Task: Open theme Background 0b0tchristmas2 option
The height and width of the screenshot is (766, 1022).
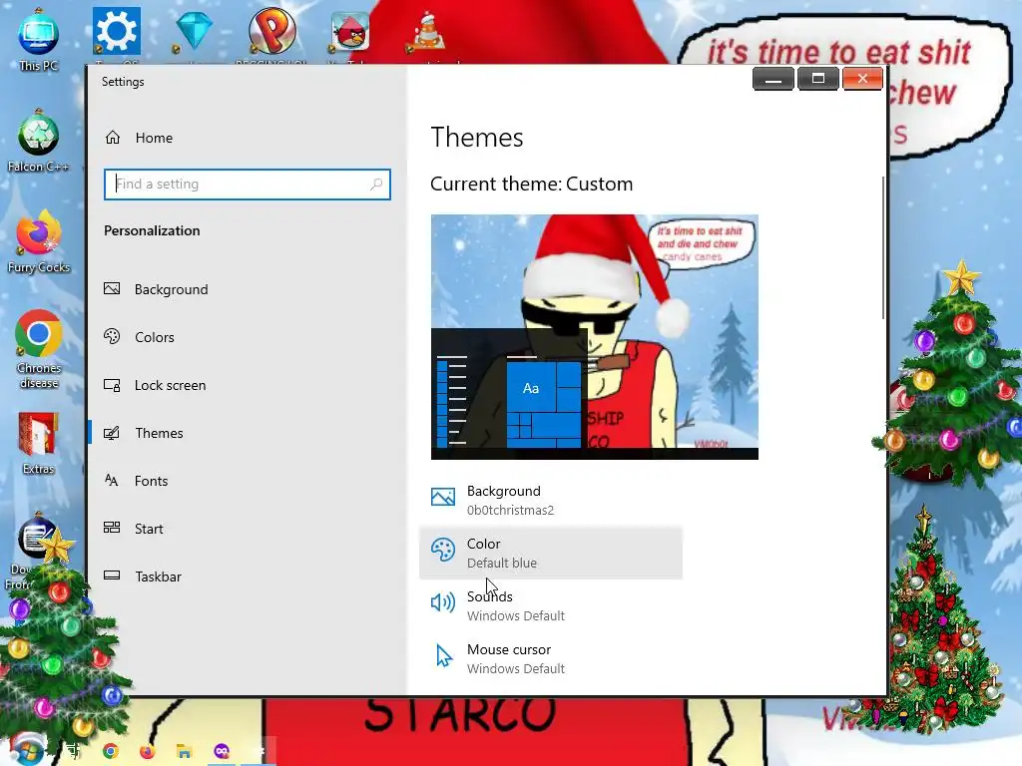Action: coord(551,501)
